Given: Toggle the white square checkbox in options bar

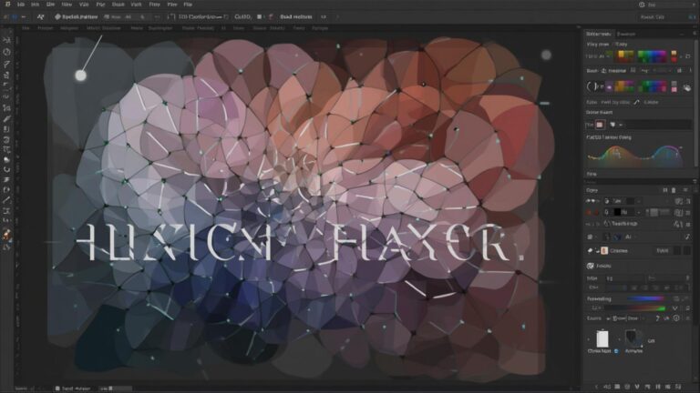Looking at the screenshot, I should [x=260, y=16].
